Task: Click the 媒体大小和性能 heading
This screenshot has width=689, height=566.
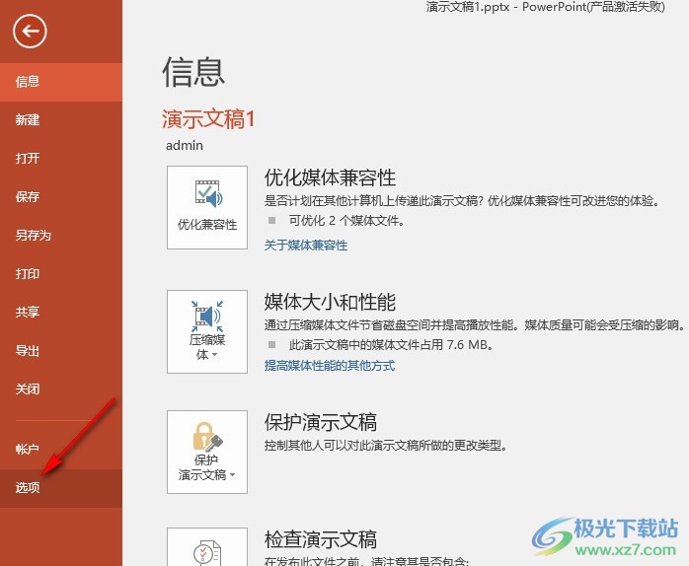Action: coord(330,302)
